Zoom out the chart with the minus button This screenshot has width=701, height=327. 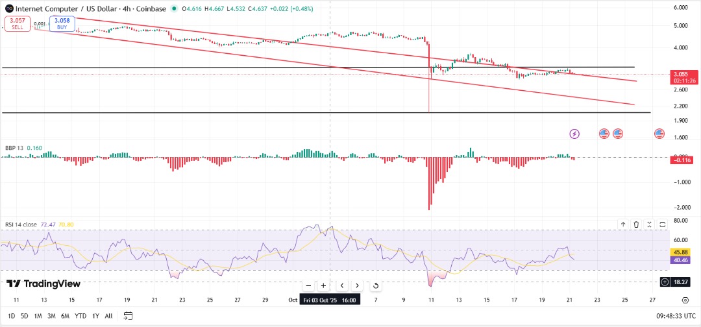point(308,286)
